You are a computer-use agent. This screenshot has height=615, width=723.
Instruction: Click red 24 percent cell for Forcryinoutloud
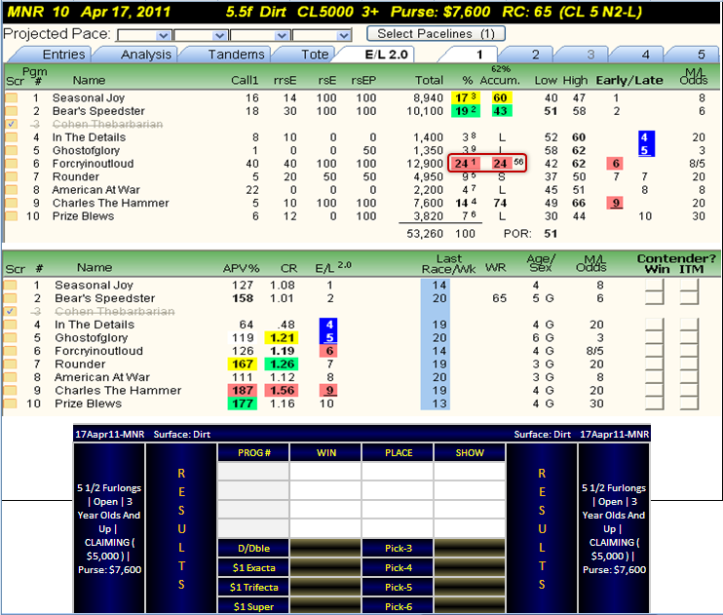[465, 164]
